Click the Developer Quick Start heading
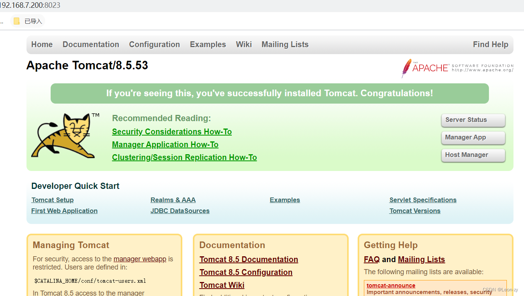The image size is (524, 296). click(75, 186)
